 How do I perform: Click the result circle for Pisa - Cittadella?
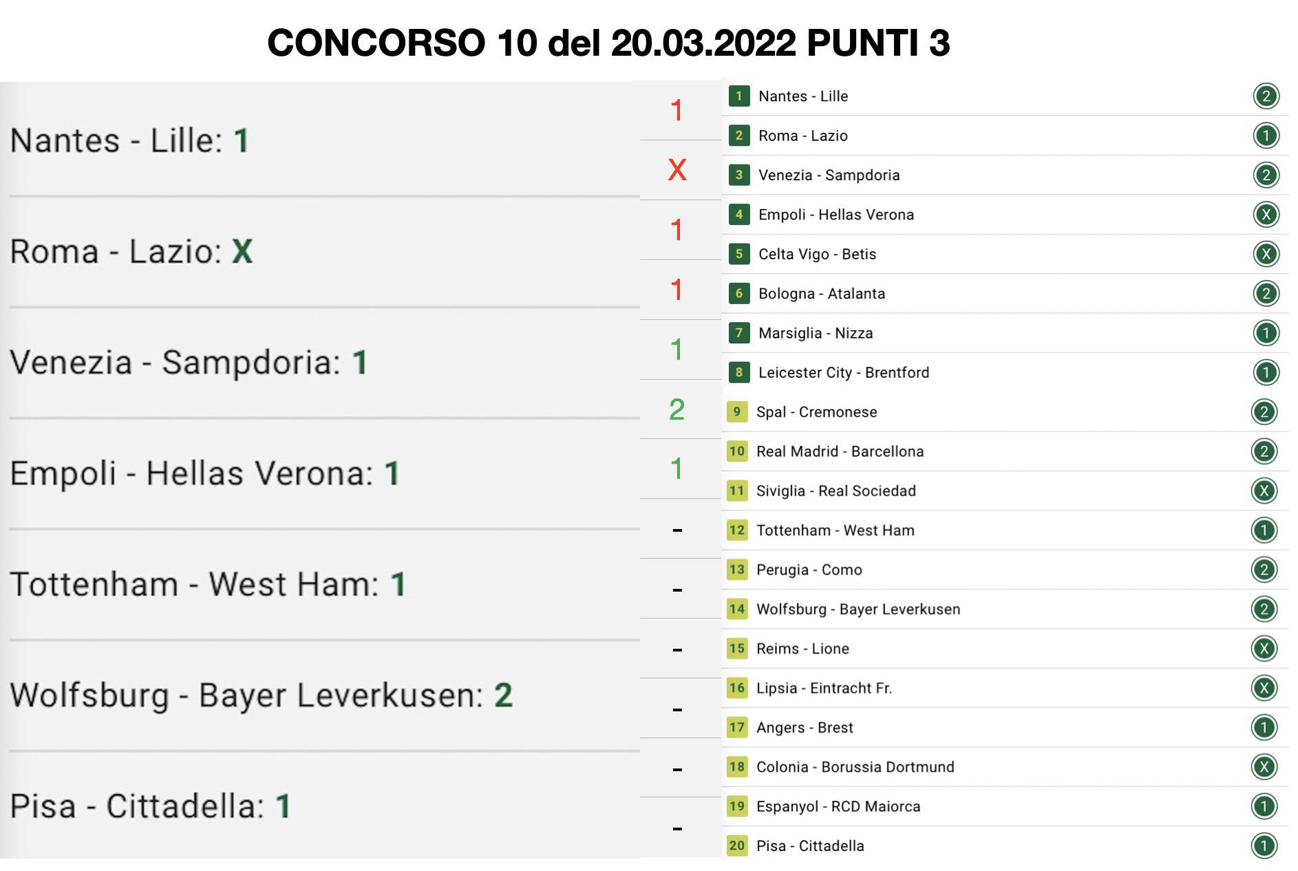tap(1264, 846)
